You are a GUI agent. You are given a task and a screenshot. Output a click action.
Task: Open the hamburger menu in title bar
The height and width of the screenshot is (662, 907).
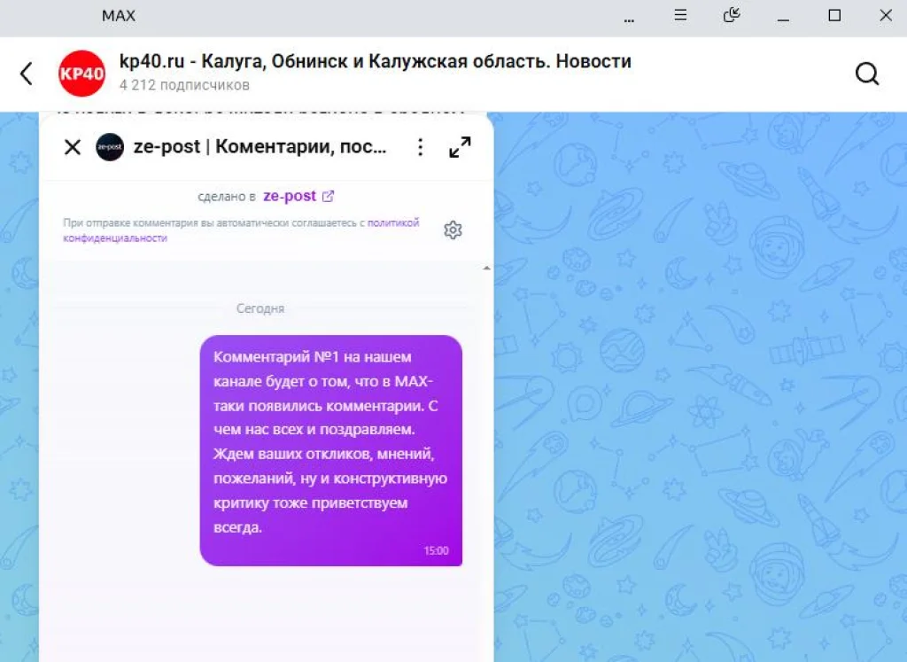pos(680,15)
